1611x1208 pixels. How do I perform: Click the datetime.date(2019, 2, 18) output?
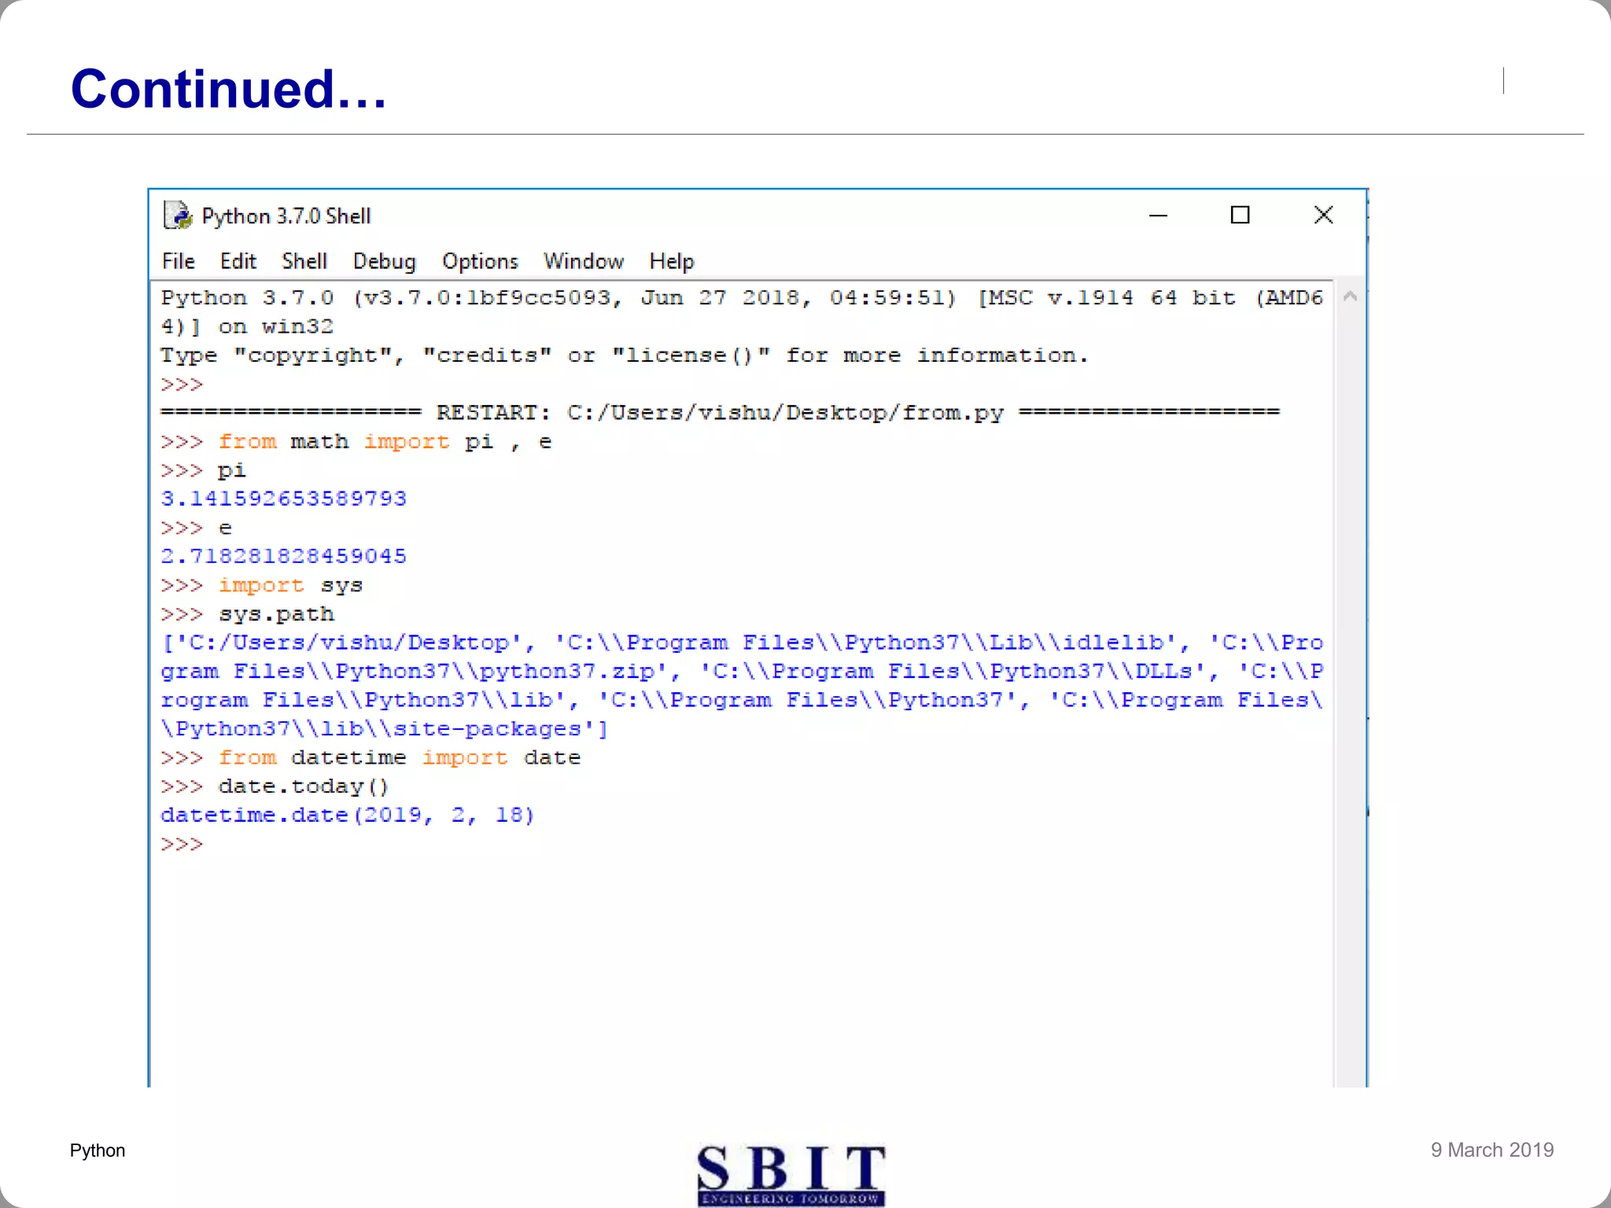click(347, 816)
